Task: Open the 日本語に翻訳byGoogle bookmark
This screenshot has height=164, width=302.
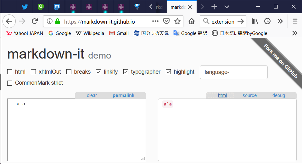Action: pos(239,33)
